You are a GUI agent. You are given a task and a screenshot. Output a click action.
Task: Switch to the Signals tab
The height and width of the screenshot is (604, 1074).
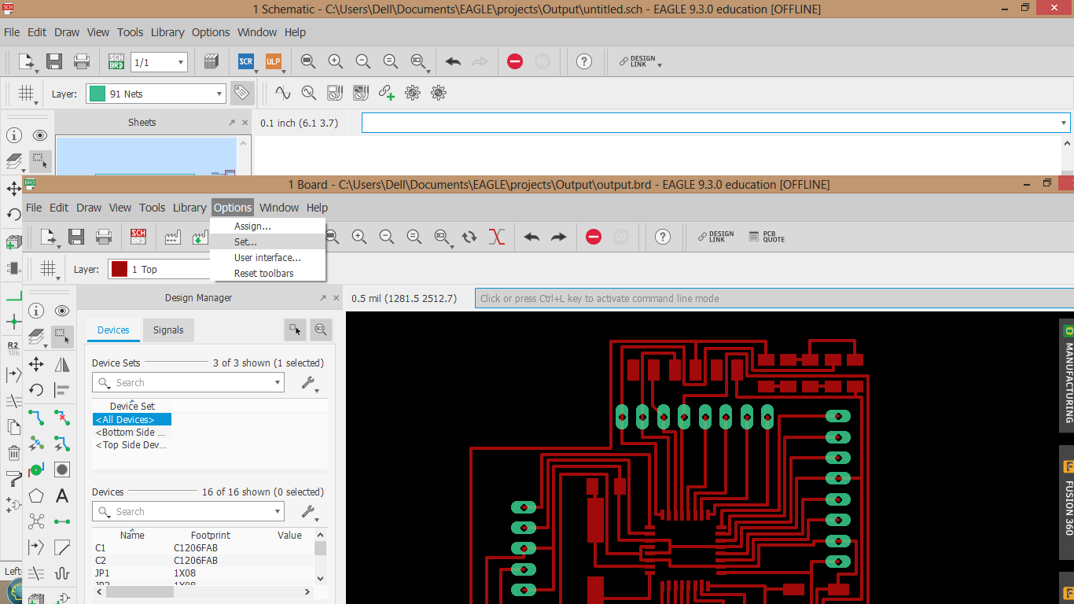[168, 330]
